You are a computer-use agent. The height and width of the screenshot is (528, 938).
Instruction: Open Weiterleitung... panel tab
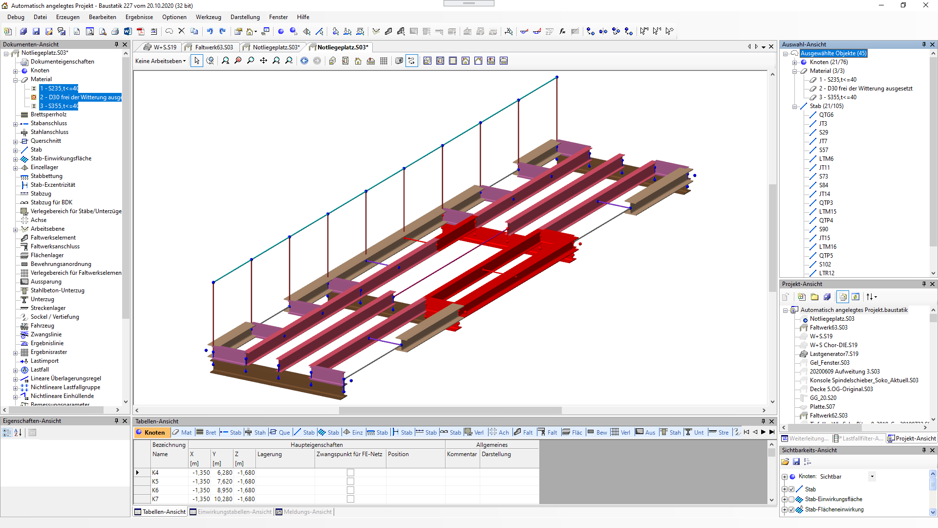pyautogui.click(x=806, y=439)
